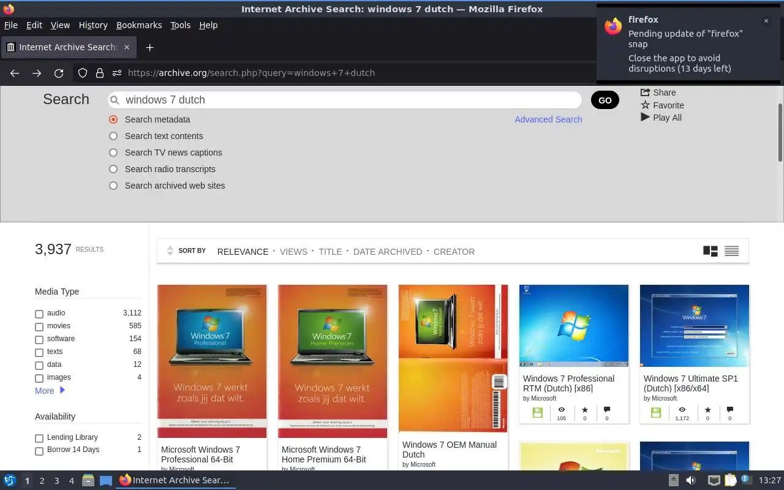Reload the current archive.org page
The width and height of the screenshot is (784, 490).
point(59,73)
